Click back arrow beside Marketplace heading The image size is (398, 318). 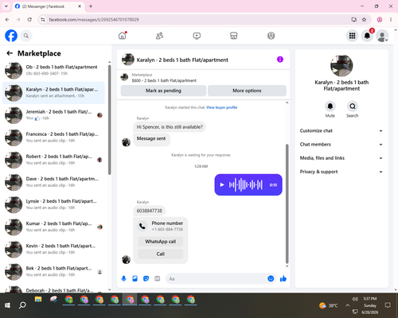pos(10,53)
